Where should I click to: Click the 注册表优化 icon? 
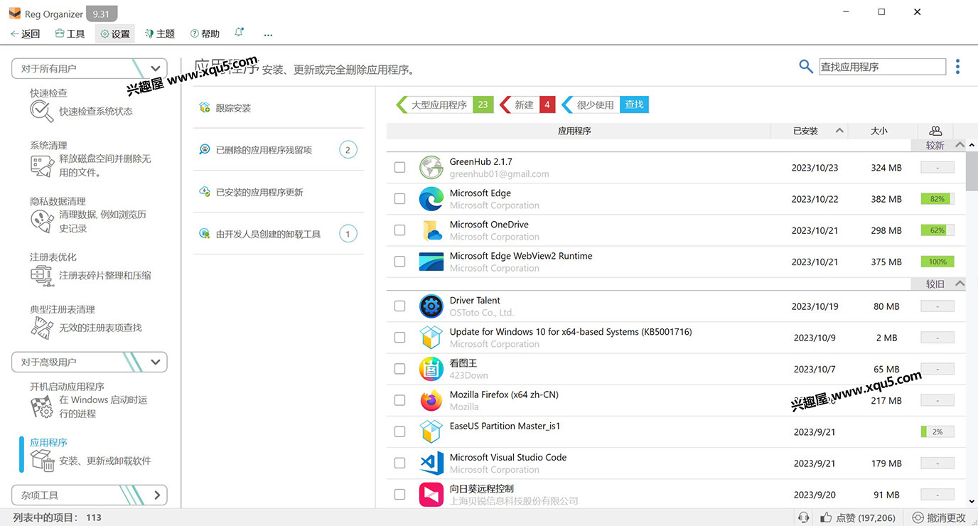[42, 276]
